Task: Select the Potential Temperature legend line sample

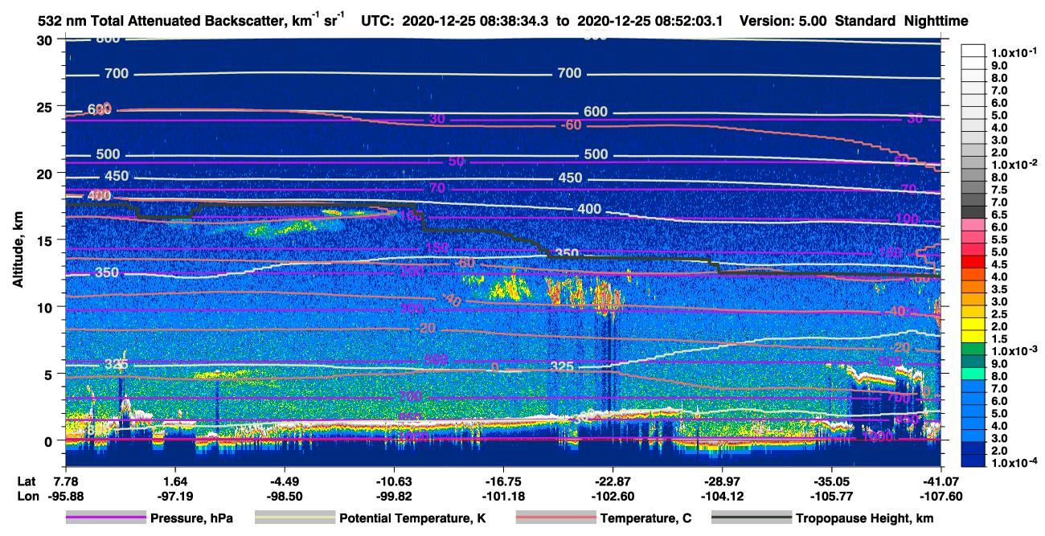Action: click(x=295, y=518)
